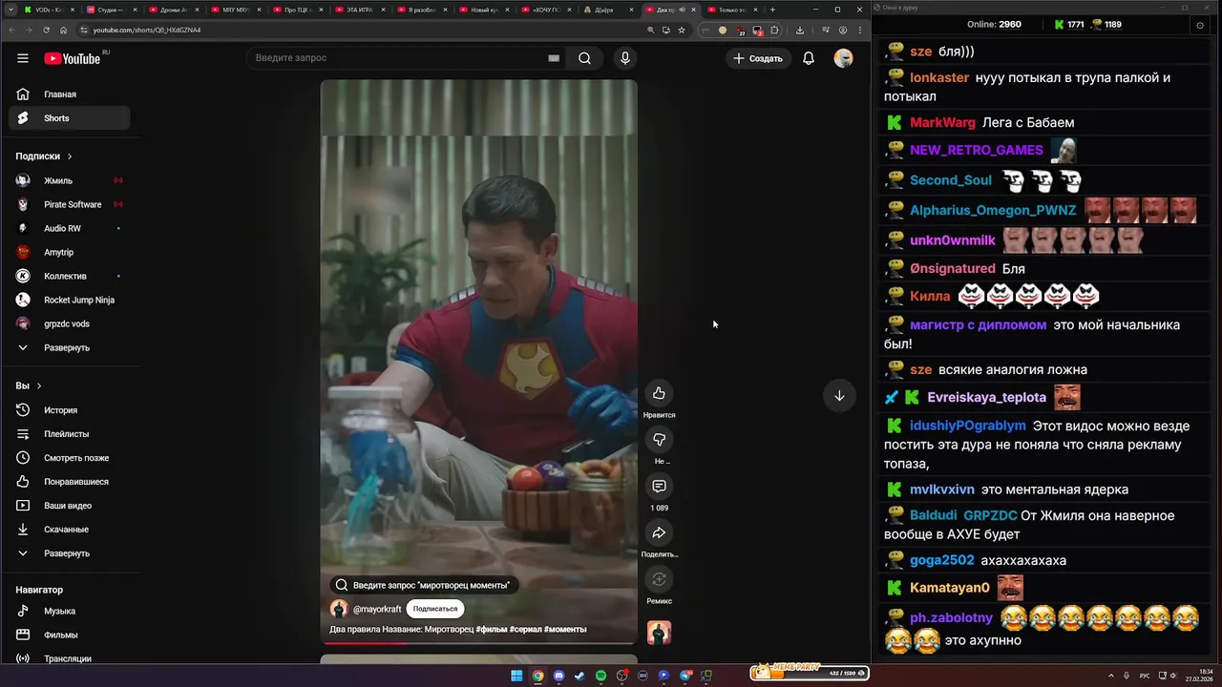The image size is (1222, 687).
Task: Bookmark the page with the star
Action: (x=681, y=30)
